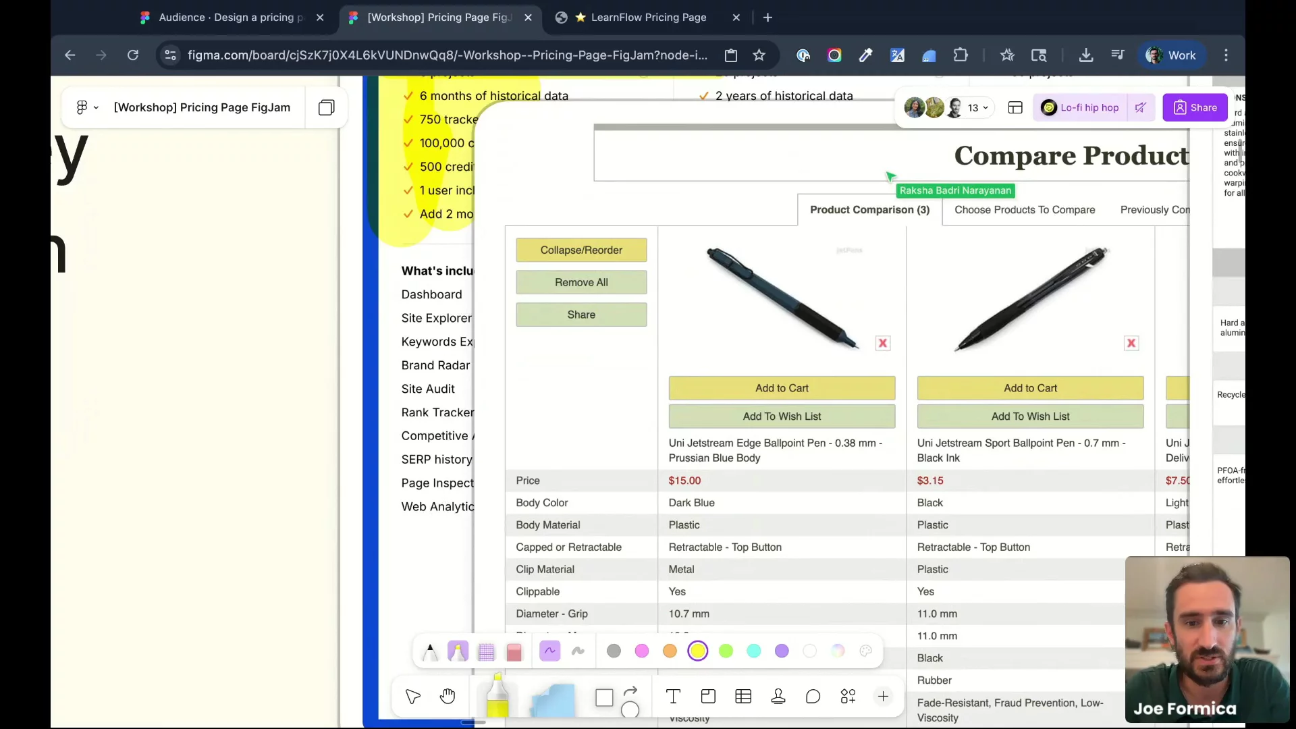Click the Remove All button
This screenshot has width=1296, height=729.
(581, 283)
